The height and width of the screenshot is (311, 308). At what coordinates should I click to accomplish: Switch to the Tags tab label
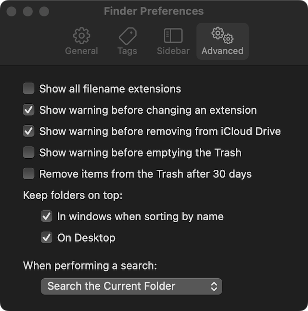click(127, 51)
